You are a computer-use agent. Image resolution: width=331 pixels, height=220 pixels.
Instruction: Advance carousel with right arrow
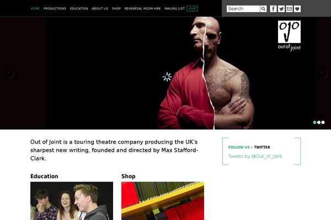pos(322,73)
